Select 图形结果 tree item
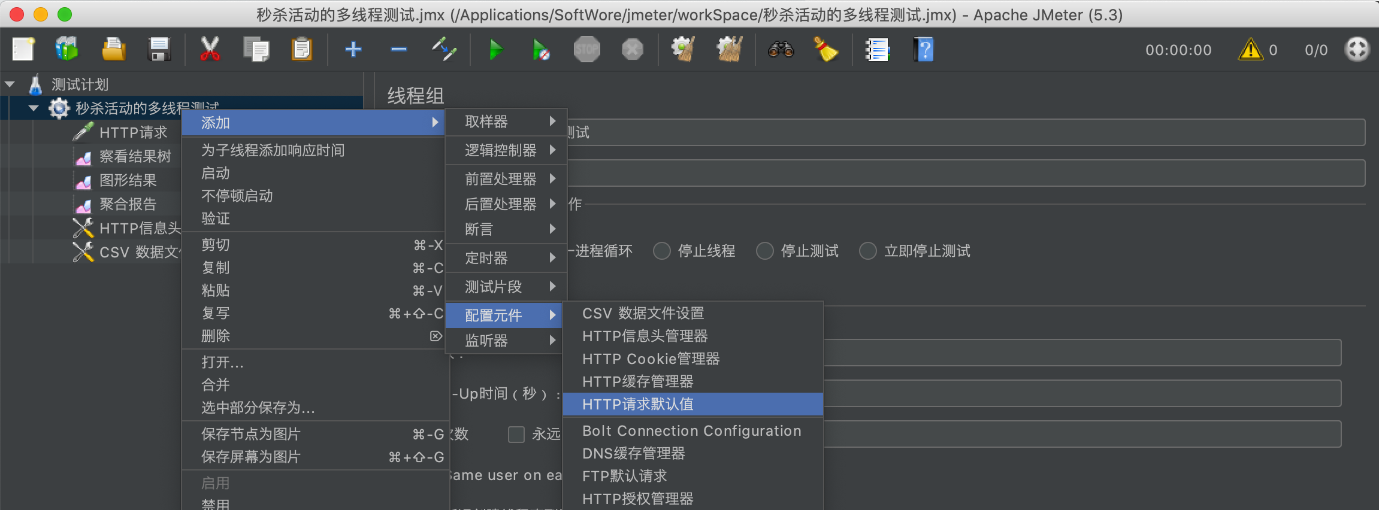The height and width of the screenshot is (510, 1379). point(128,180)
